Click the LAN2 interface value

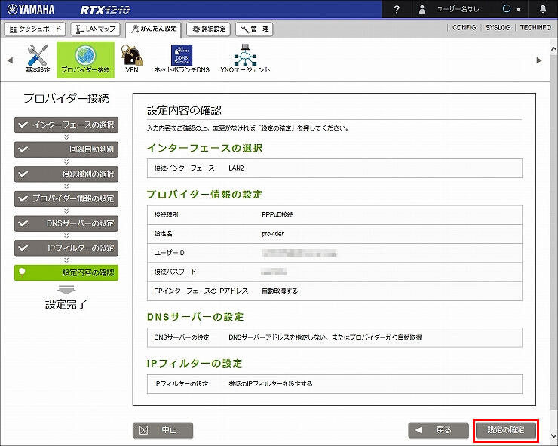(x=236, y=168)
